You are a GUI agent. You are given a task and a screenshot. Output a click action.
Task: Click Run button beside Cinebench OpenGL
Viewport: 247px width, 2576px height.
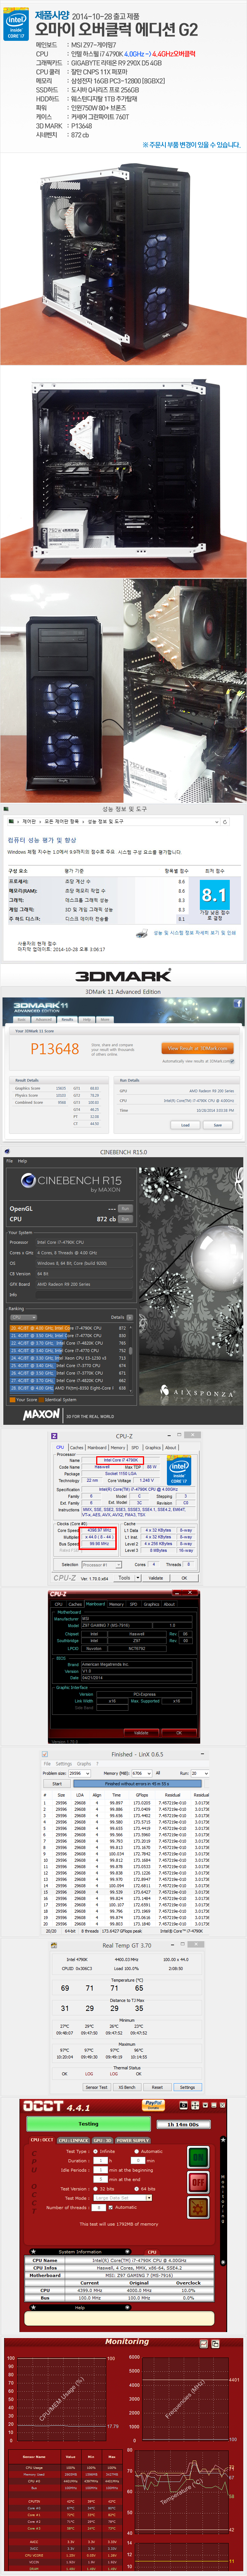(125, 1208)
